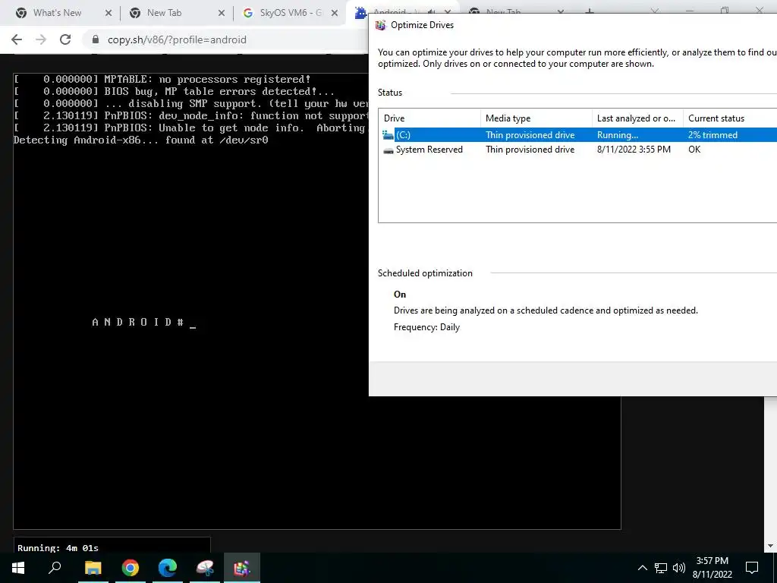Click the 'On' scheduled optimization label
The height and width of the screenshot is (583, 777).
400,295
